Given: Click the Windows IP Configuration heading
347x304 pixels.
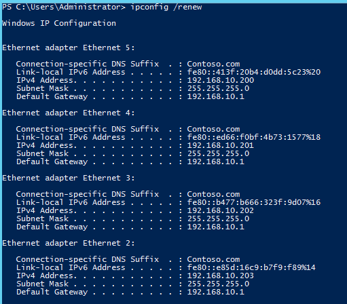Looking at the screenshot, I should click(59, 23).
